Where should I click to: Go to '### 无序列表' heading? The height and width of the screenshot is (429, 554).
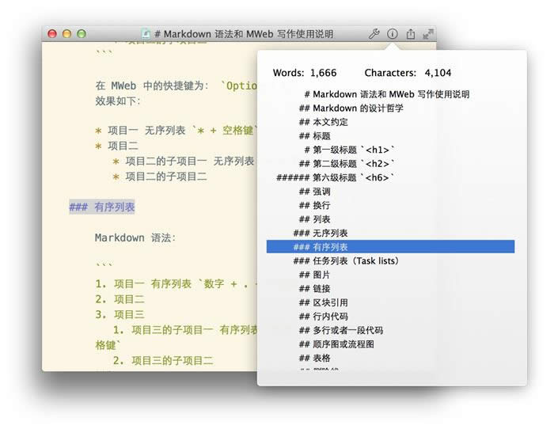click(321, 233)
